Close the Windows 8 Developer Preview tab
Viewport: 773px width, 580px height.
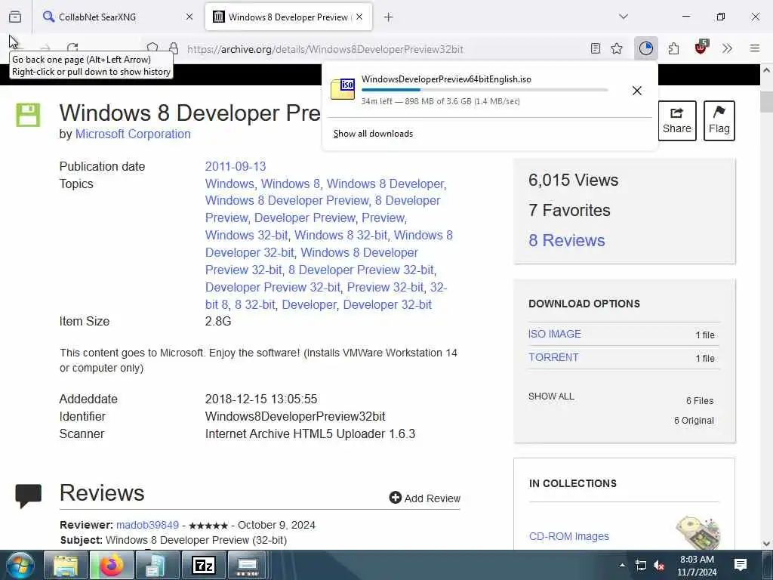[359, 17]
